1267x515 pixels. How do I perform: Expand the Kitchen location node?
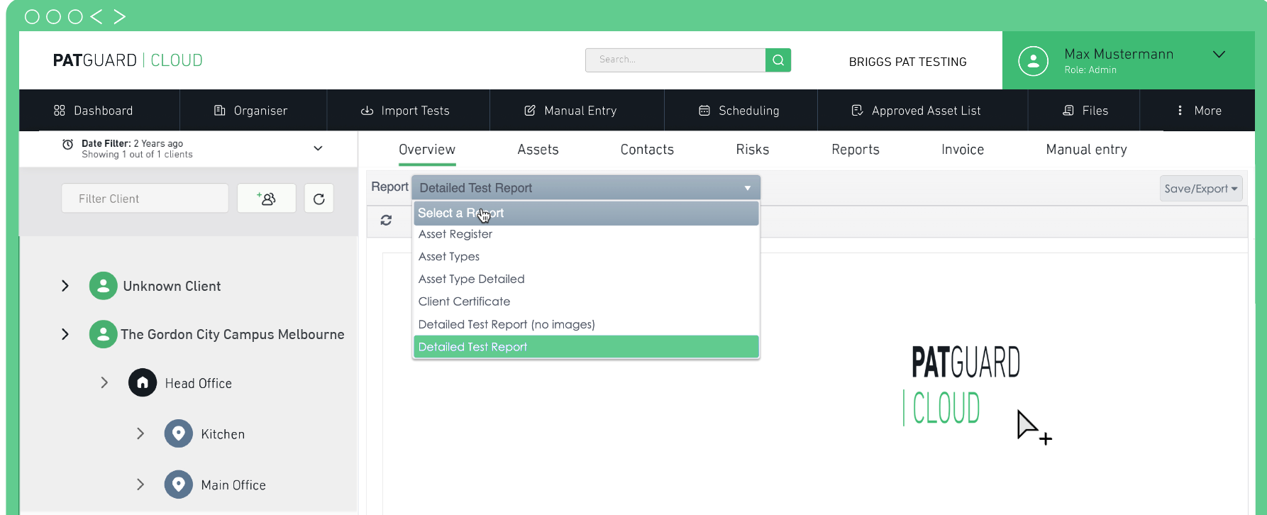tap(140, 433)
